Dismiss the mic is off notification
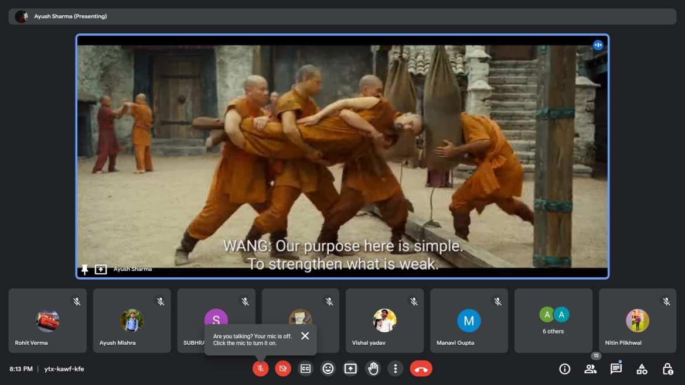 305,336
